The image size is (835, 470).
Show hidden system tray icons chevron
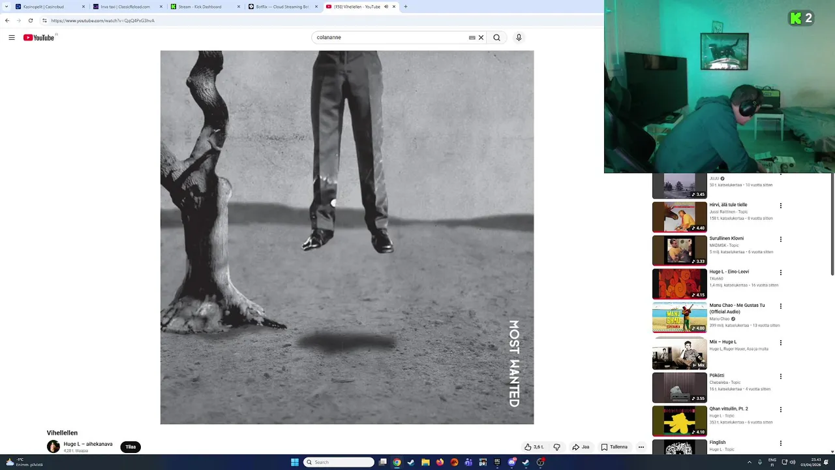tap(748, 462)
